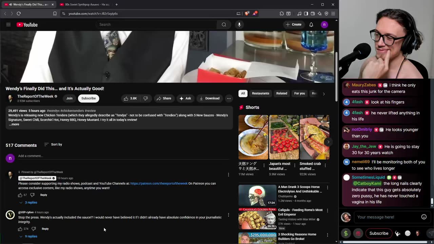This screenshot has height=244, width=434.
Task: Select the All filter chip
Action: (243, 93)
